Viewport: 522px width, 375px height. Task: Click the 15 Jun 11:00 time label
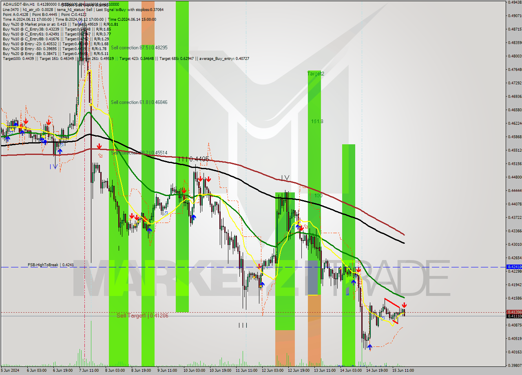403,370
